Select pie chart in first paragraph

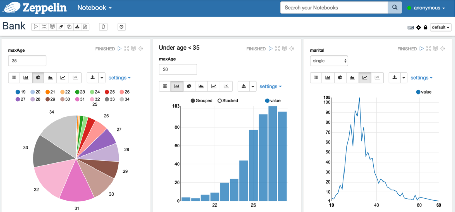tap(38, 78)
